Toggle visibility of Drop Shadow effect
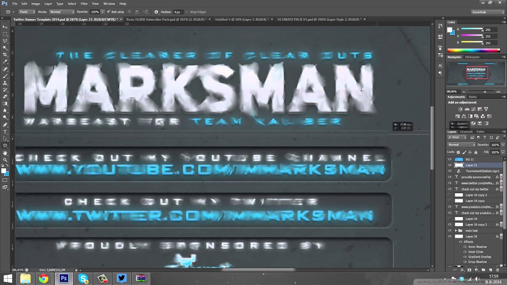The height and width of the screenshot is (285, 507). [465, 262]
